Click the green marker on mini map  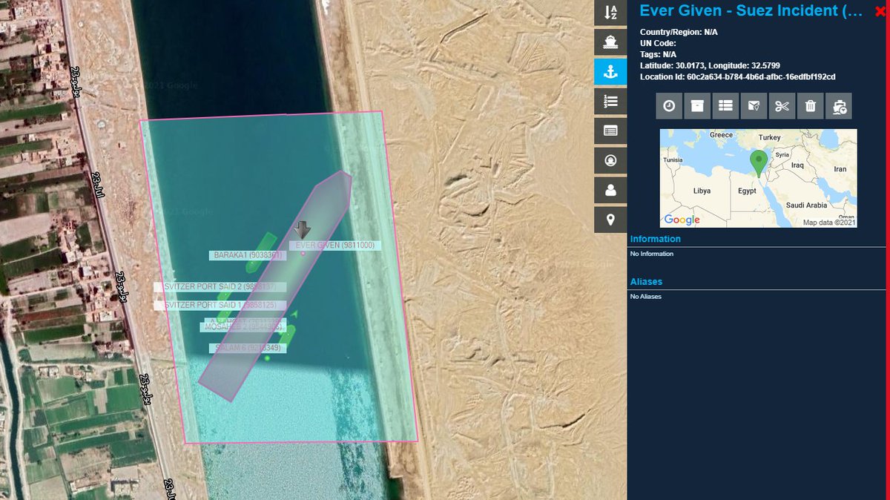click(x=758, y=163)
